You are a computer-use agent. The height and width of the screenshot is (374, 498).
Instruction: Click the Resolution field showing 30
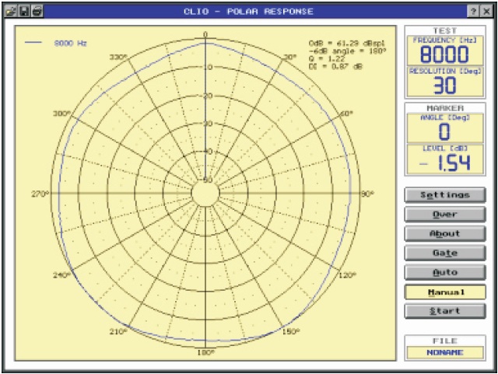point(445,82)
